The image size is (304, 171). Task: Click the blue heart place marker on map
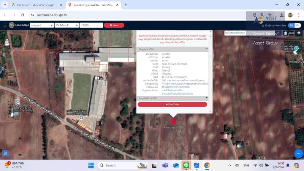[296, 48]
